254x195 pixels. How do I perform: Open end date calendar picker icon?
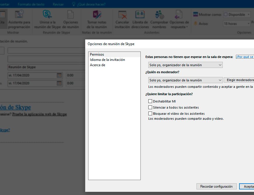click(x=59, y=83)
